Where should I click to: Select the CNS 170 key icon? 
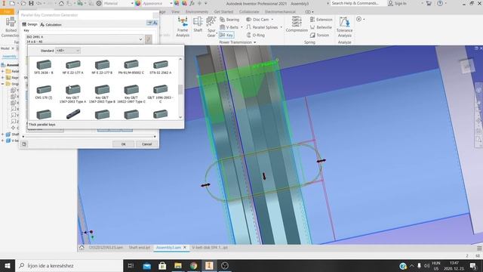(44, 90)
